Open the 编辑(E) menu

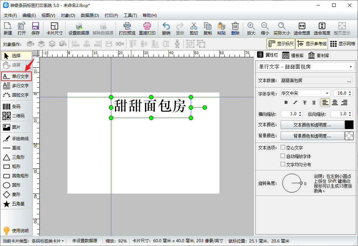(x=29, y=16)
